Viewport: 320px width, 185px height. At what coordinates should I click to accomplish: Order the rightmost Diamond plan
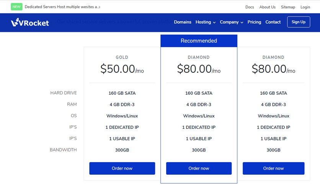(x=273, y=168)
